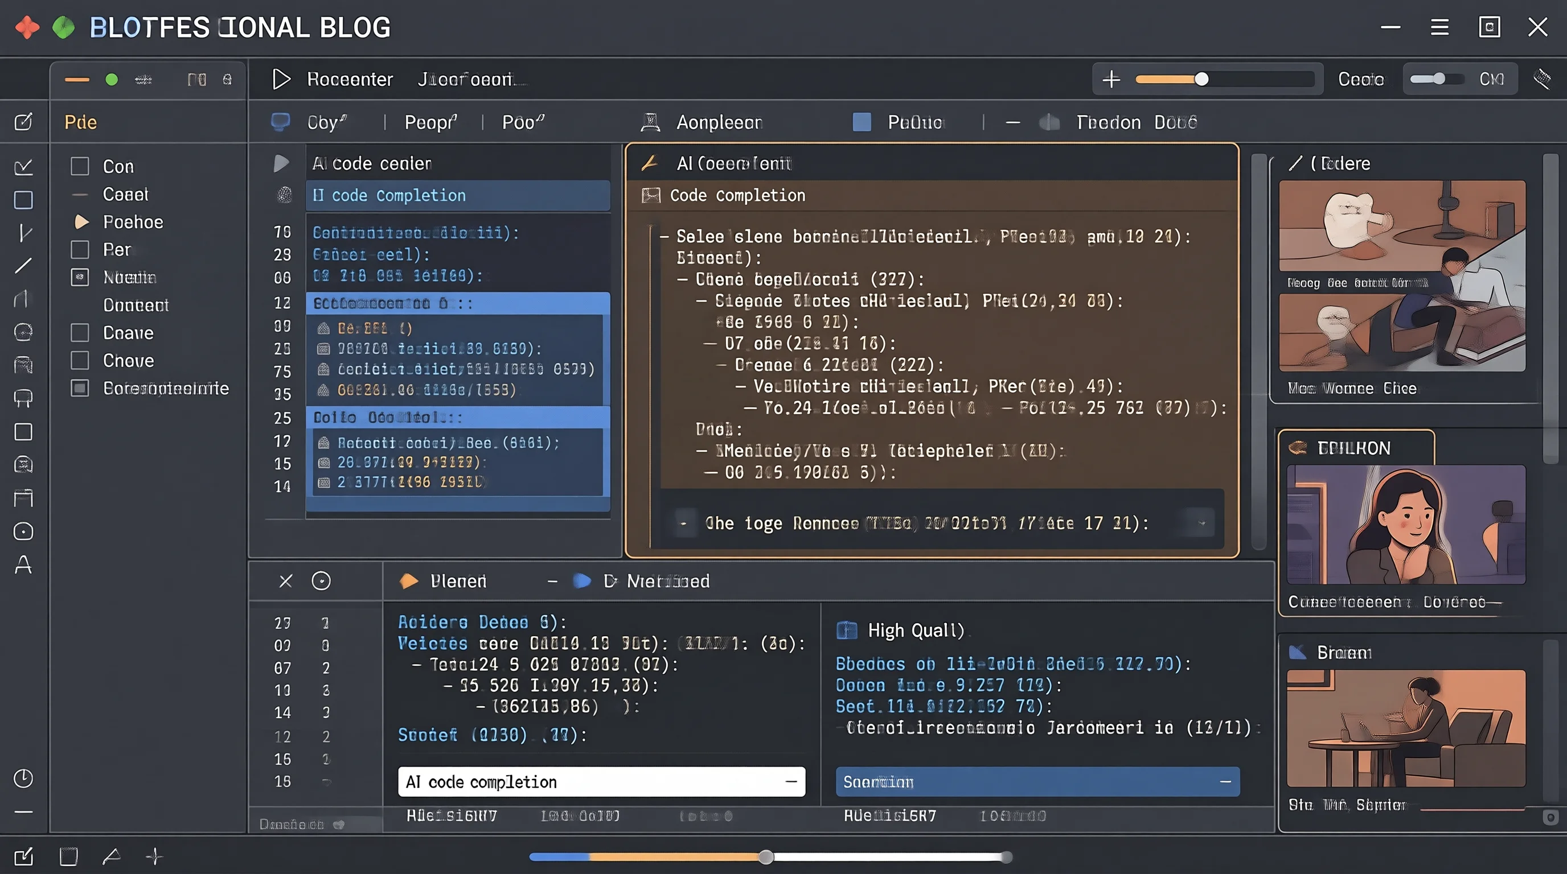Click the red flower logo icon
1567x874 pixels.
27,27
